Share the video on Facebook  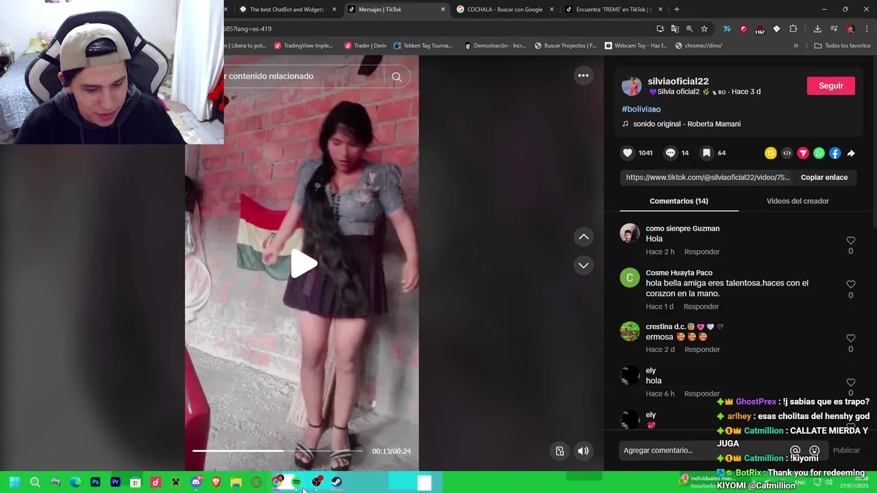pyautogui.click(x=835, y=153)
